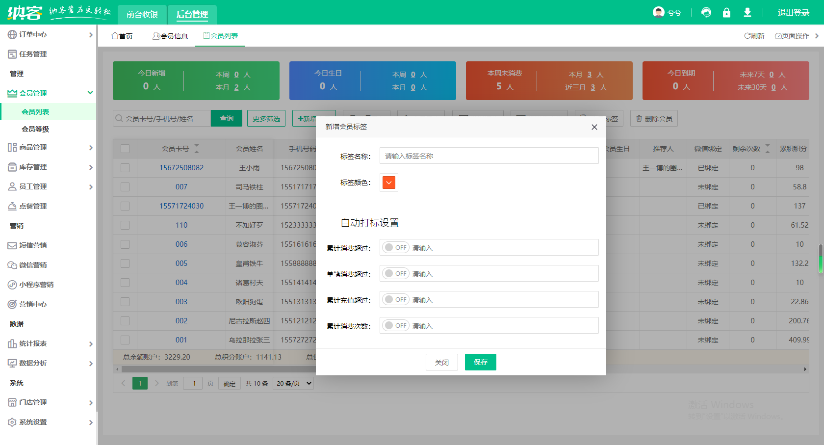Click the user avatar icon in header

pyautogui.click(x=659, y=12)
